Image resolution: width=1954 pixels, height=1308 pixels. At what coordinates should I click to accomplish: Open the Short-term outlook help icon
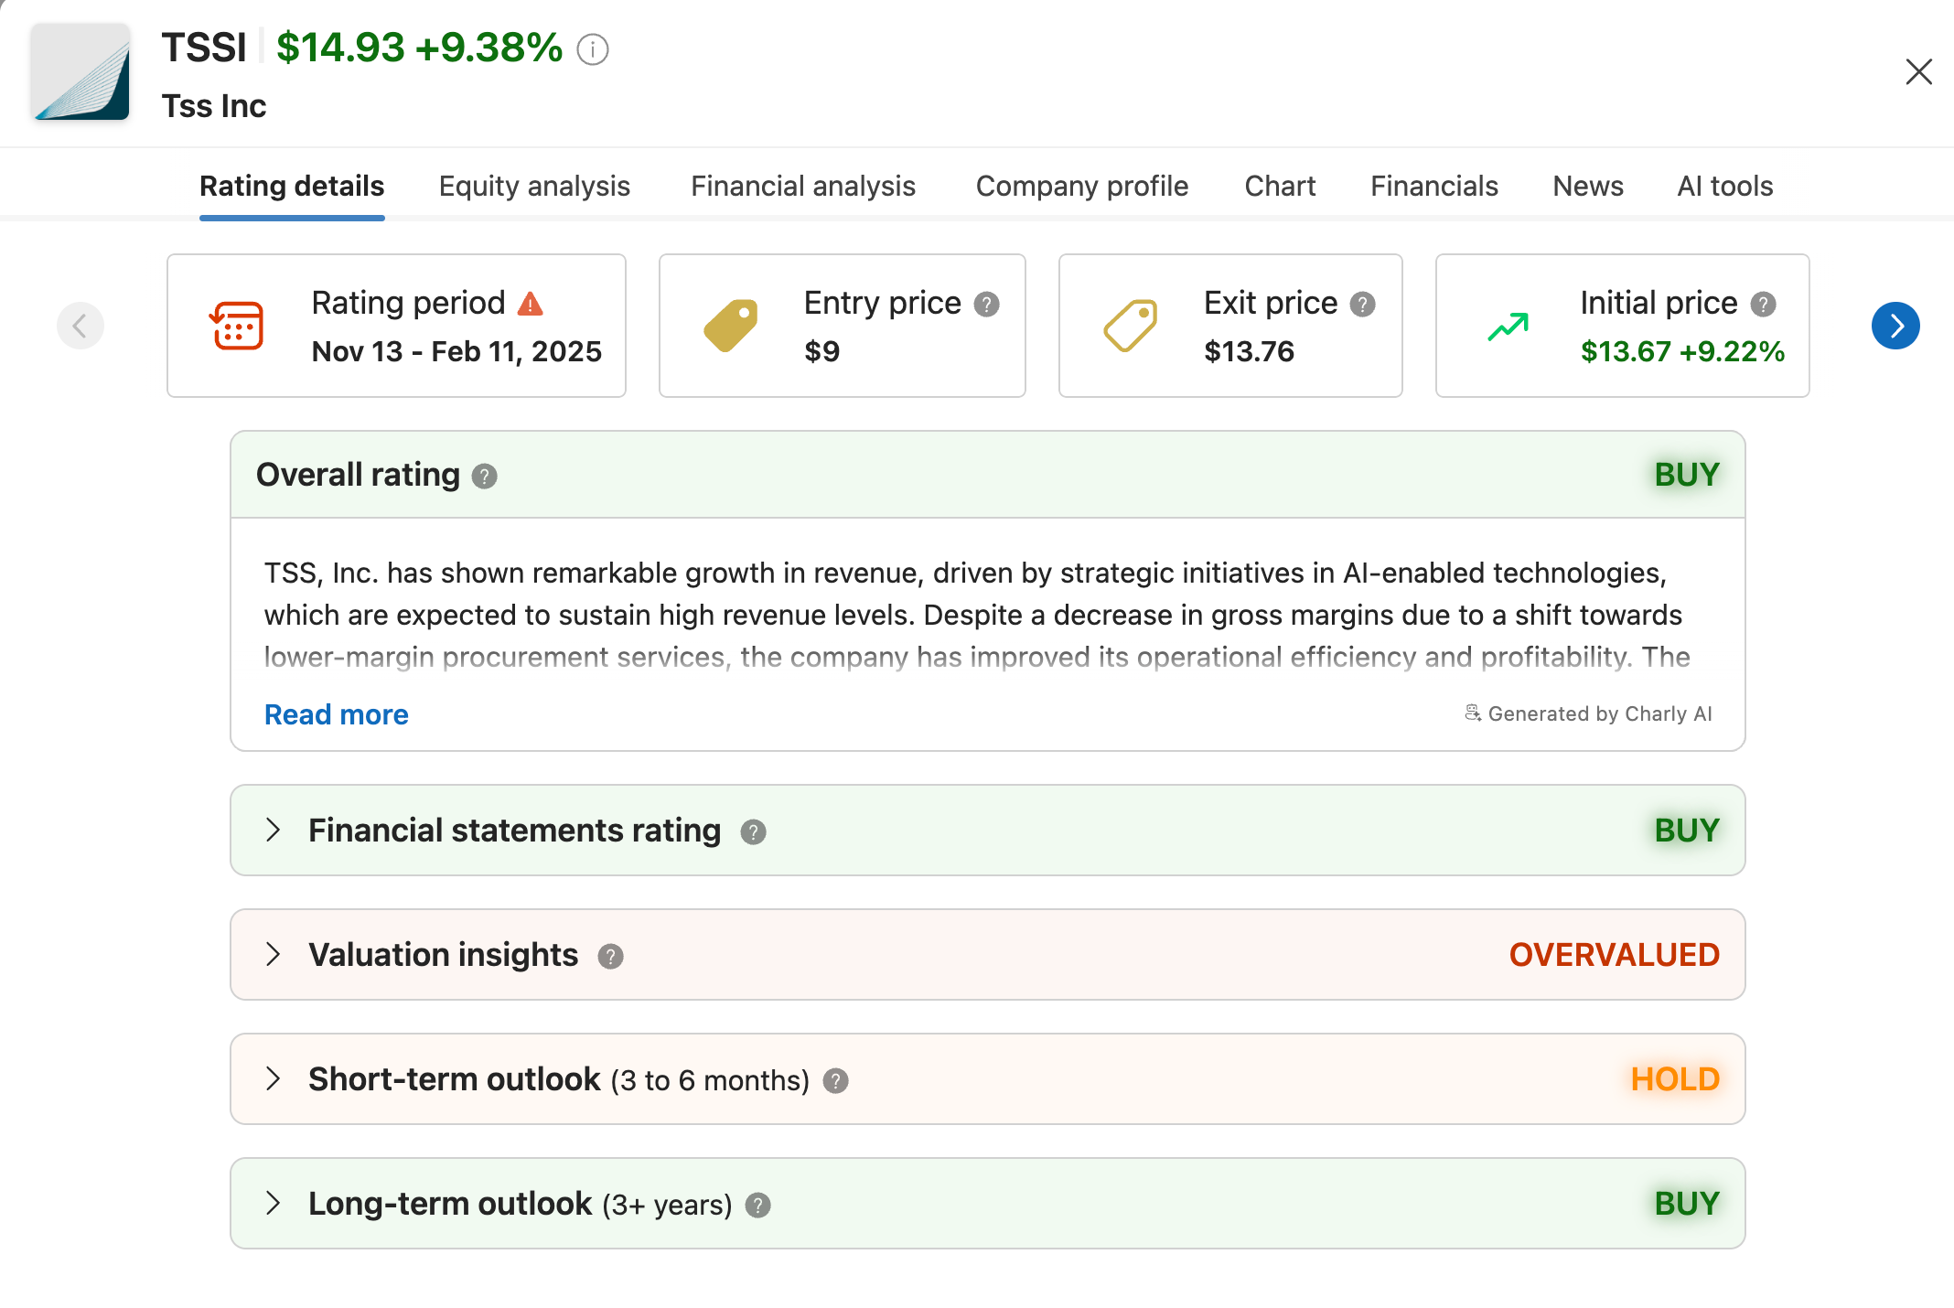835,1081
